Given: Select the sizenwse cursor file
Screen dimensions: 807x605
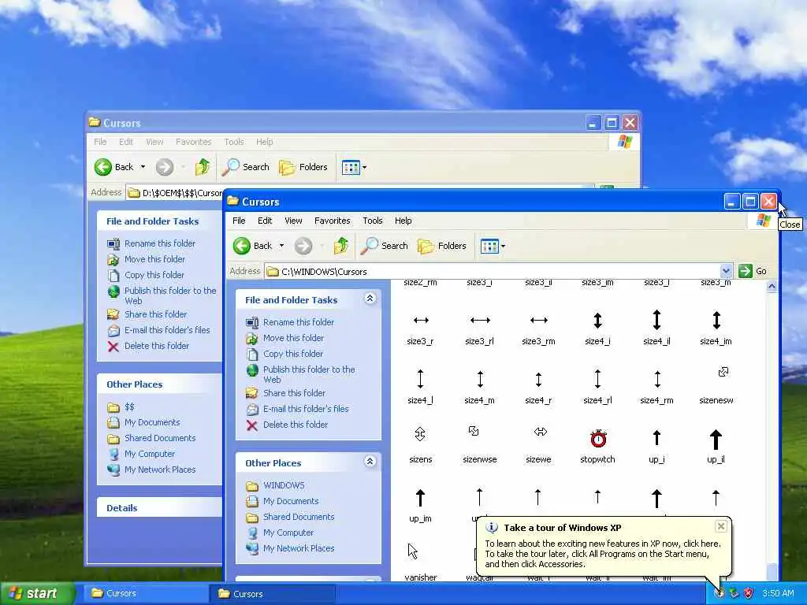Looking at the screenshot, I should [x=480, y=446].
